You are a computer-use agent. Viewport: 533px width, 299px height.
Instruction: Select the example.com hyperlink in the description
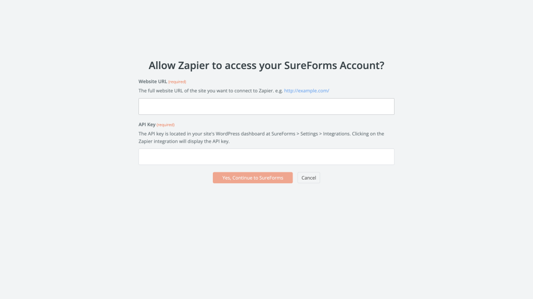[307, 90]
